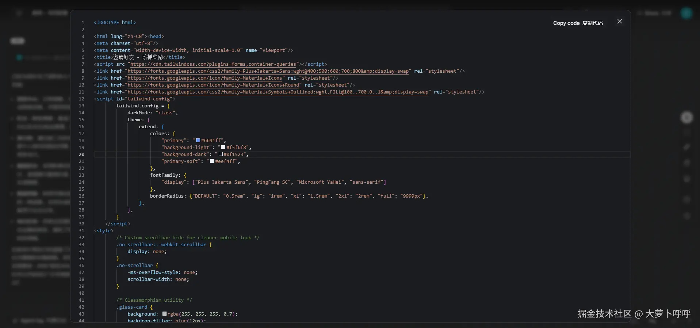Click the 'extend: {' line
700x328 pixels.
point(152,127)
